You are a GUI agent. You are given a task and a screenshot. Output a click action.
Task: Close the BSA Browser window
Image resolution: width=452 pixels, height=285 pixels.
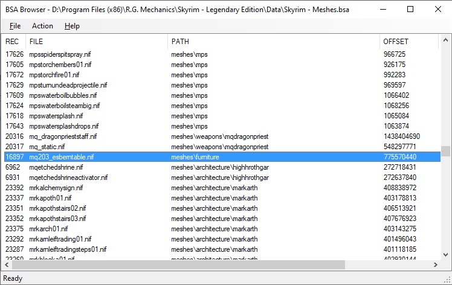click(x=438, y=10)
